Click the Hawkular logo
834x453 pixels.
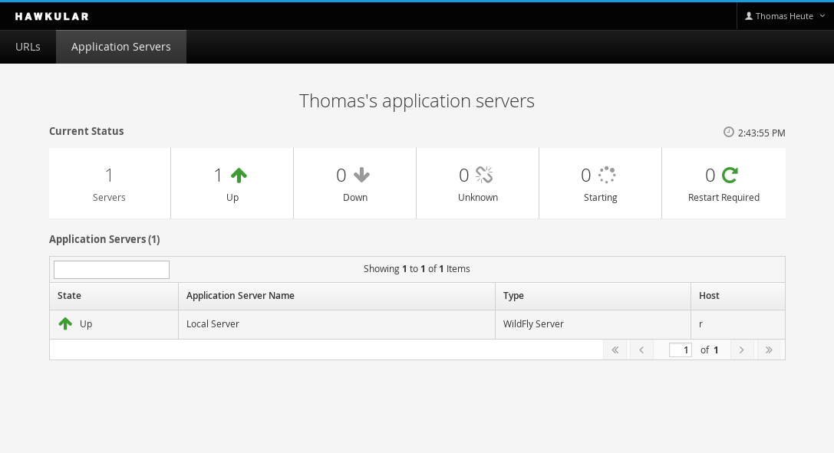pyautogui.click(x=51, y=16)
